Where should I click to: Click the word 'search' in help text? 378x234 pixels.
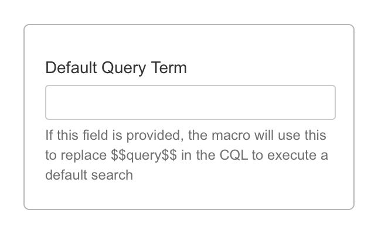[111, 174]
